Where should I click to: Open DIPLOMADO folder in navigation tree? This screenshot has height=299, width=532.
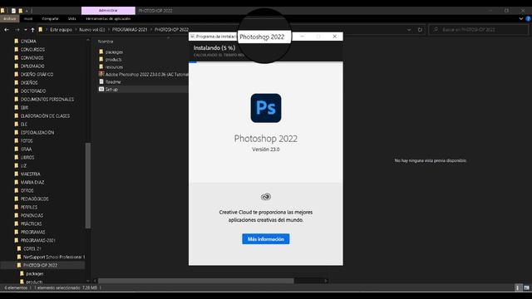click(32, 66)
